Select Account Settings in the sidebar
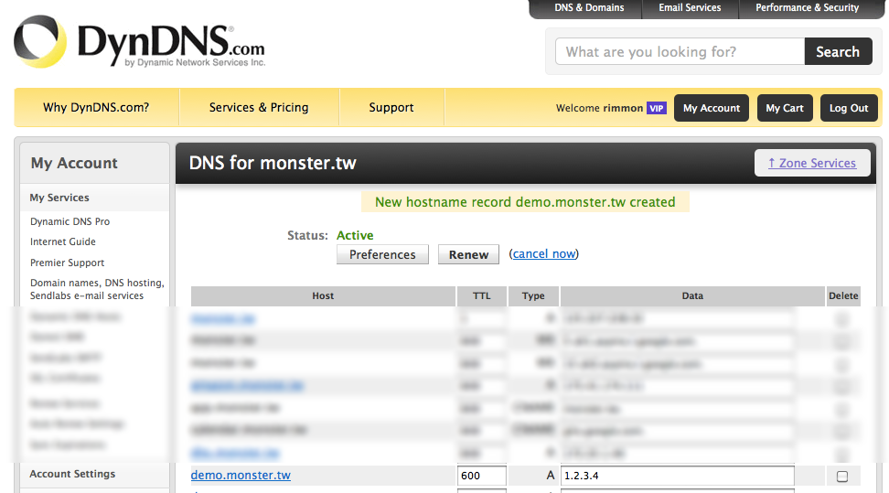889x493 pixels. [72, 474]
